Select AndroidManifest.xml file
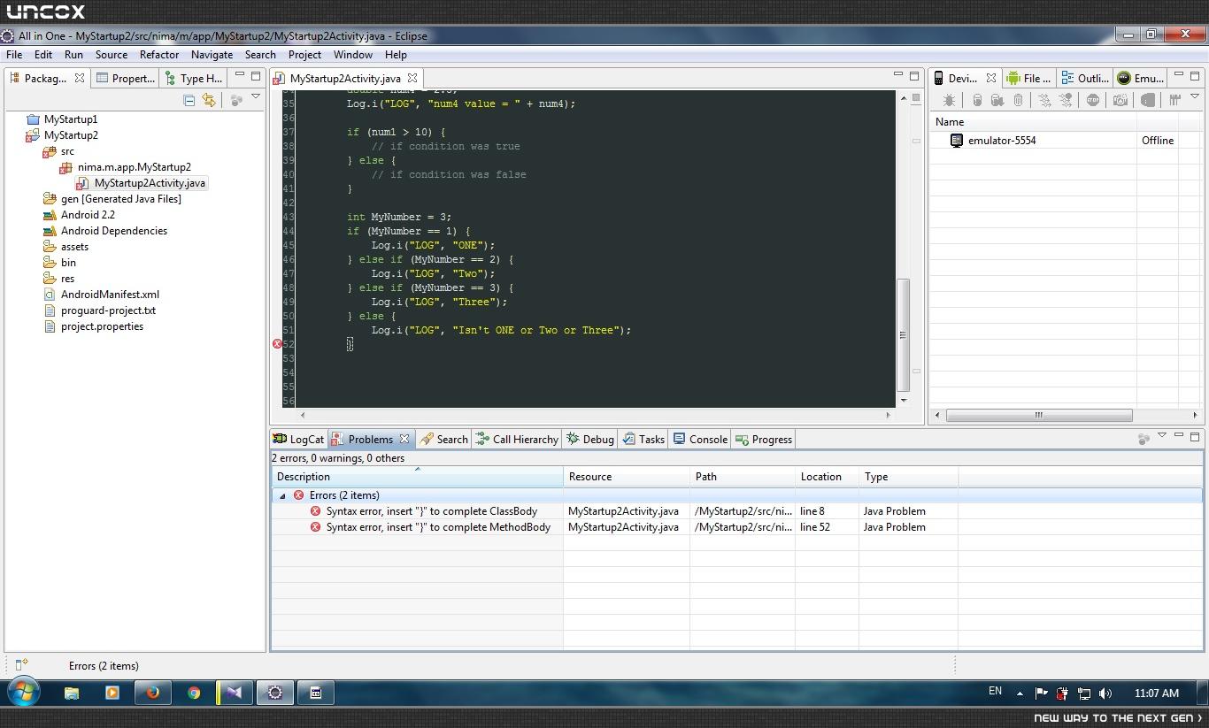 (x=110, y=295)
